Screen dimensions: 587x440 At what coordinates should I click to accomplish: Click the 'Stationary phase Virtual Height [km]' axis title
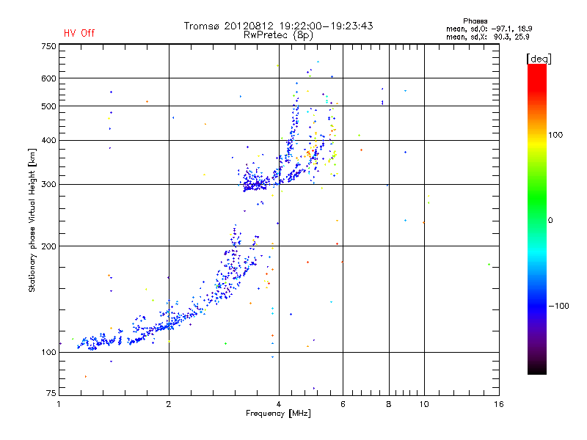32,220
